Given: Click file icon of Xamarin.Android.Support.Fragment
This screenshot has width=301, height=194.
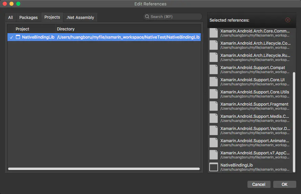Looking at the screenshot, I should click(x=214, y=106).
